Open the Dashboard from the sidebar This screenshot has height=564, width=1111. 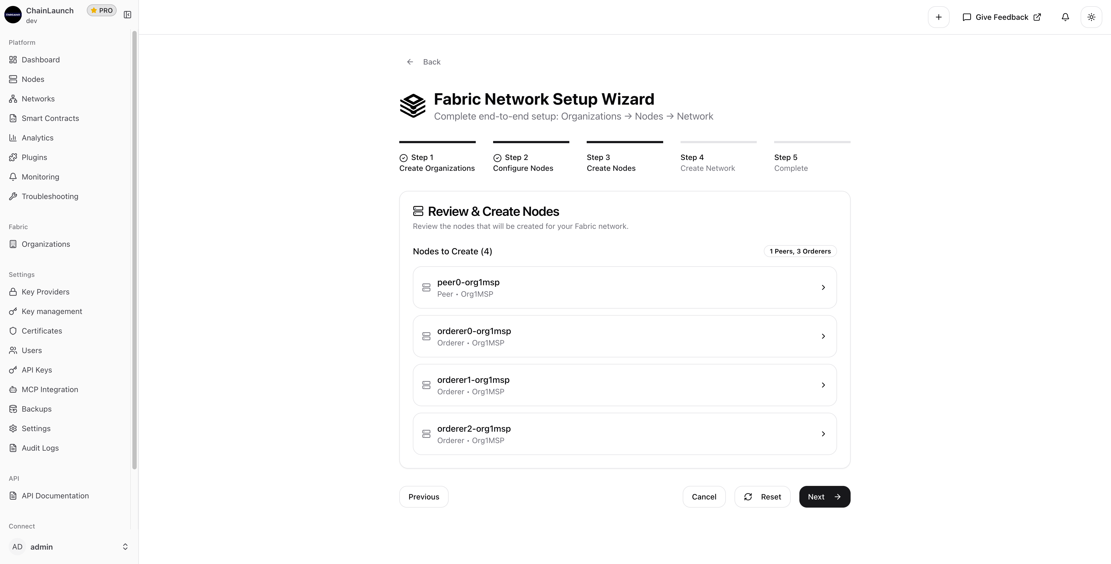40,59
